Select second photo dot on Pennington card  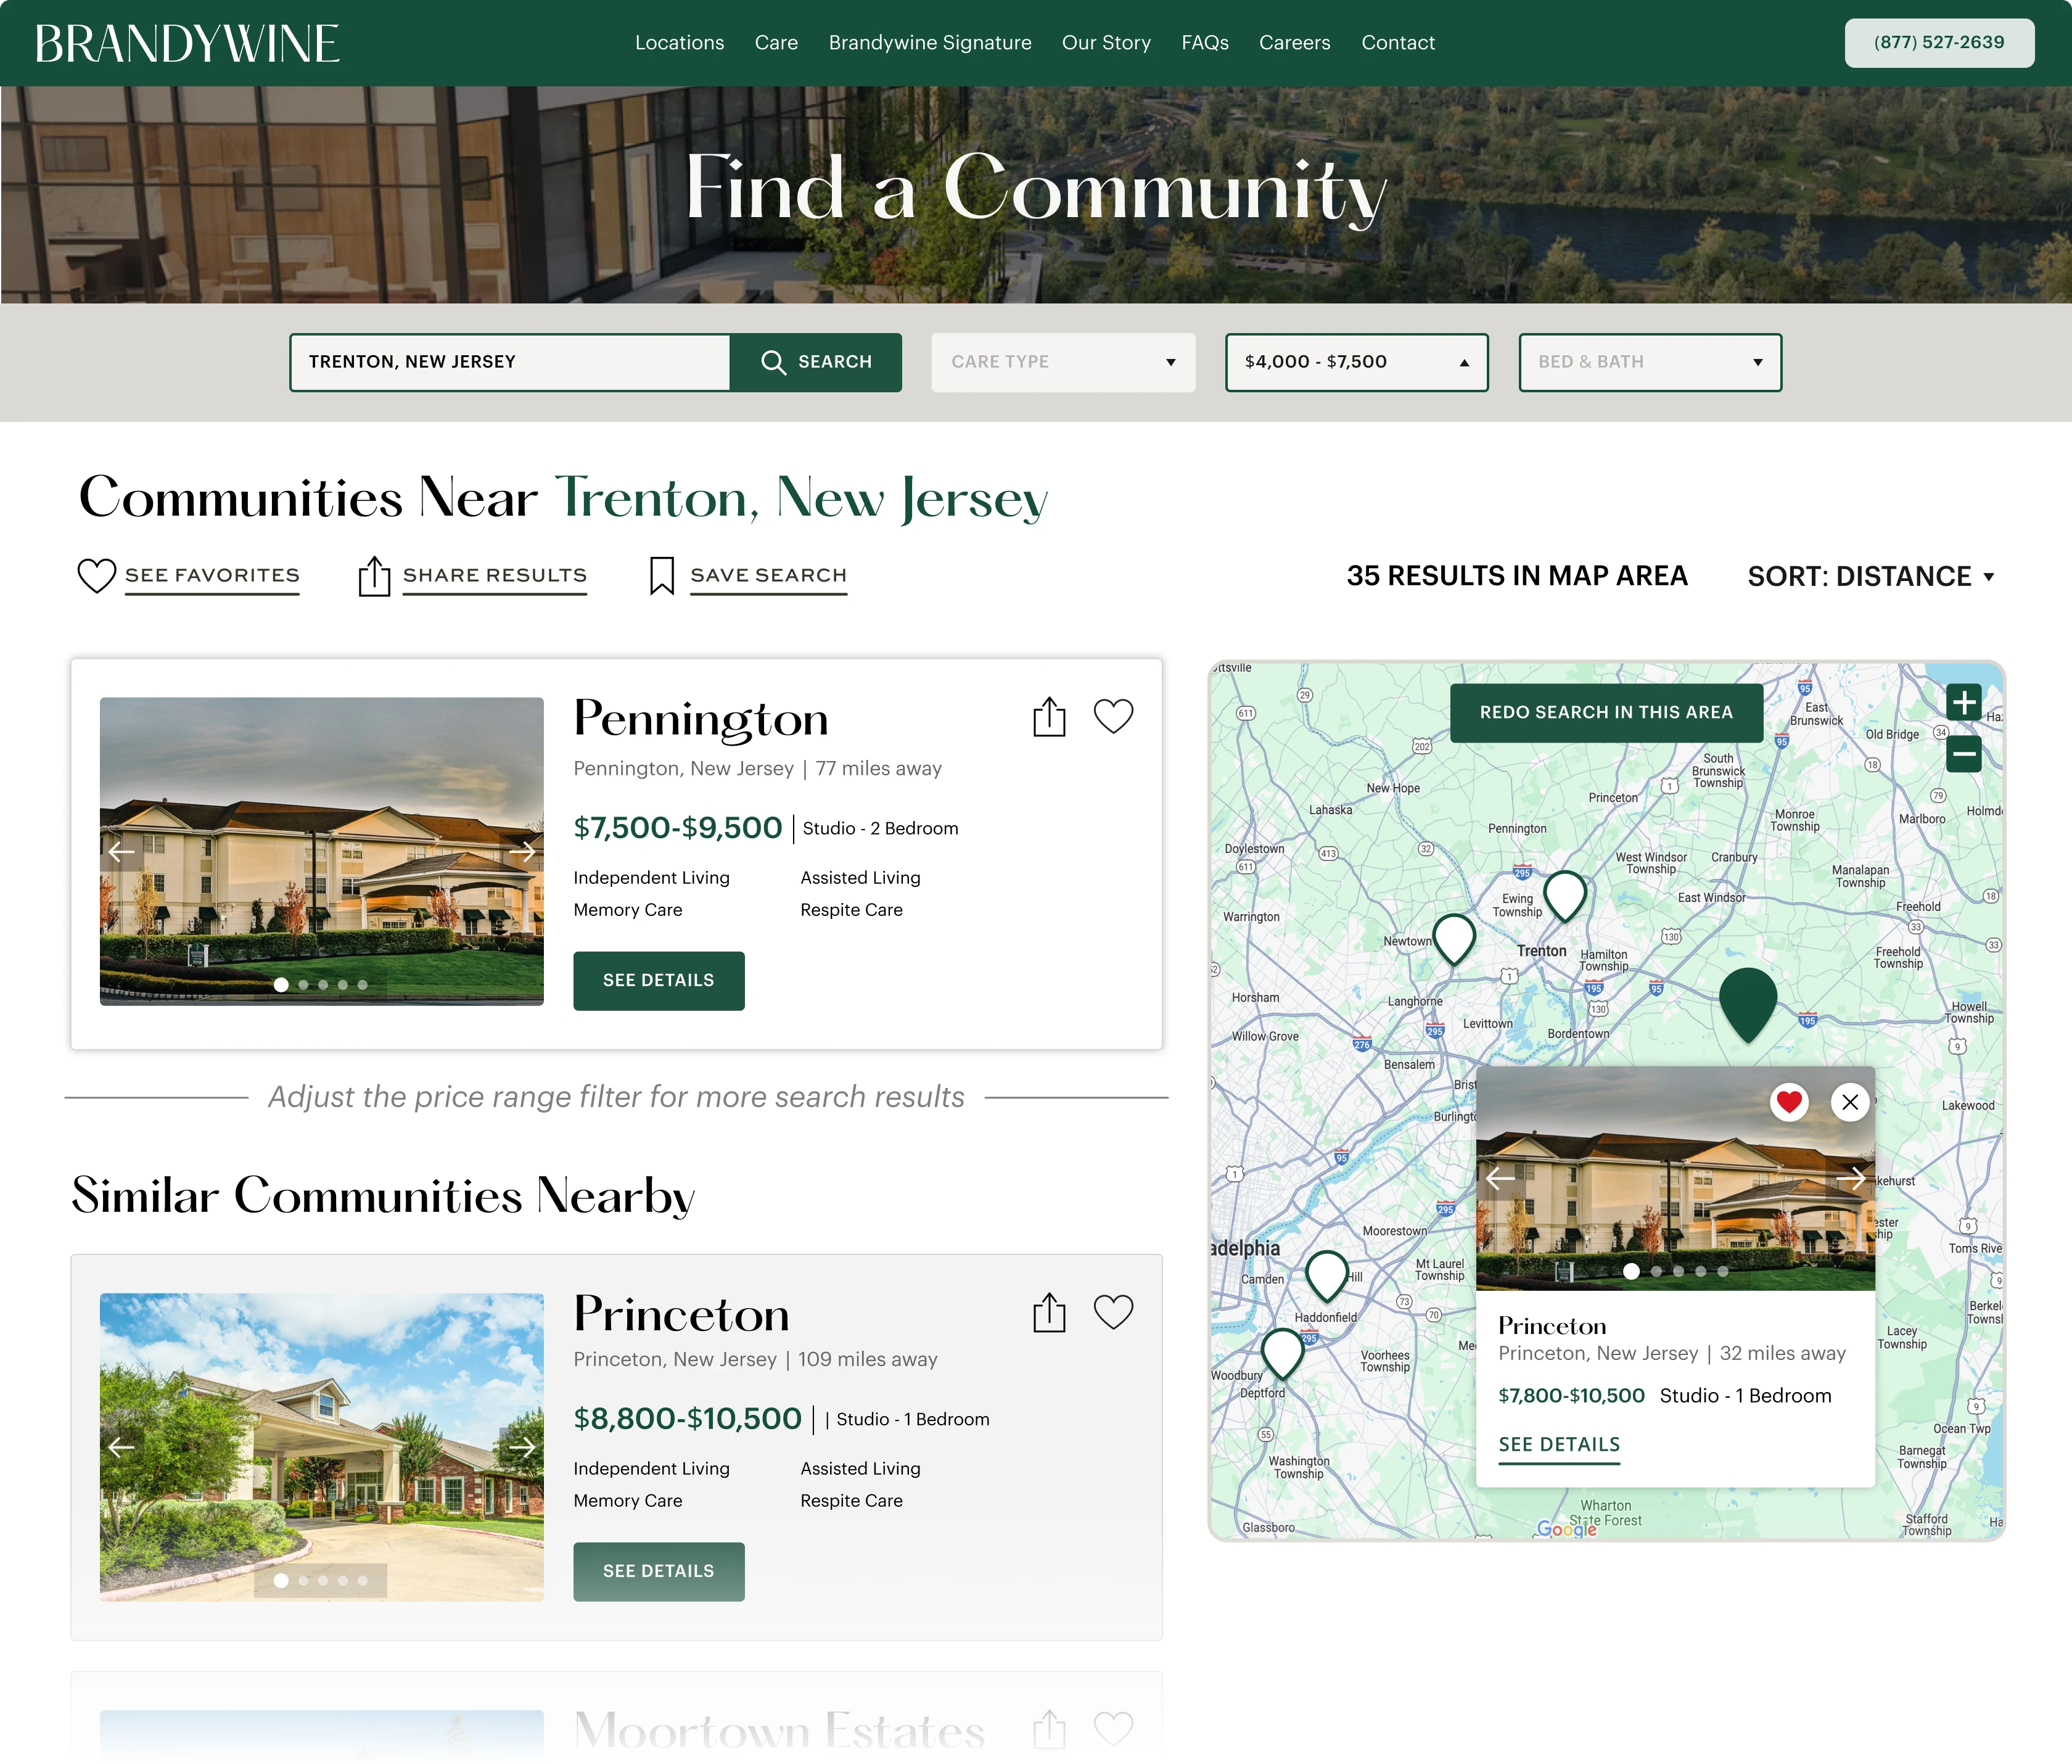(303, 985)
